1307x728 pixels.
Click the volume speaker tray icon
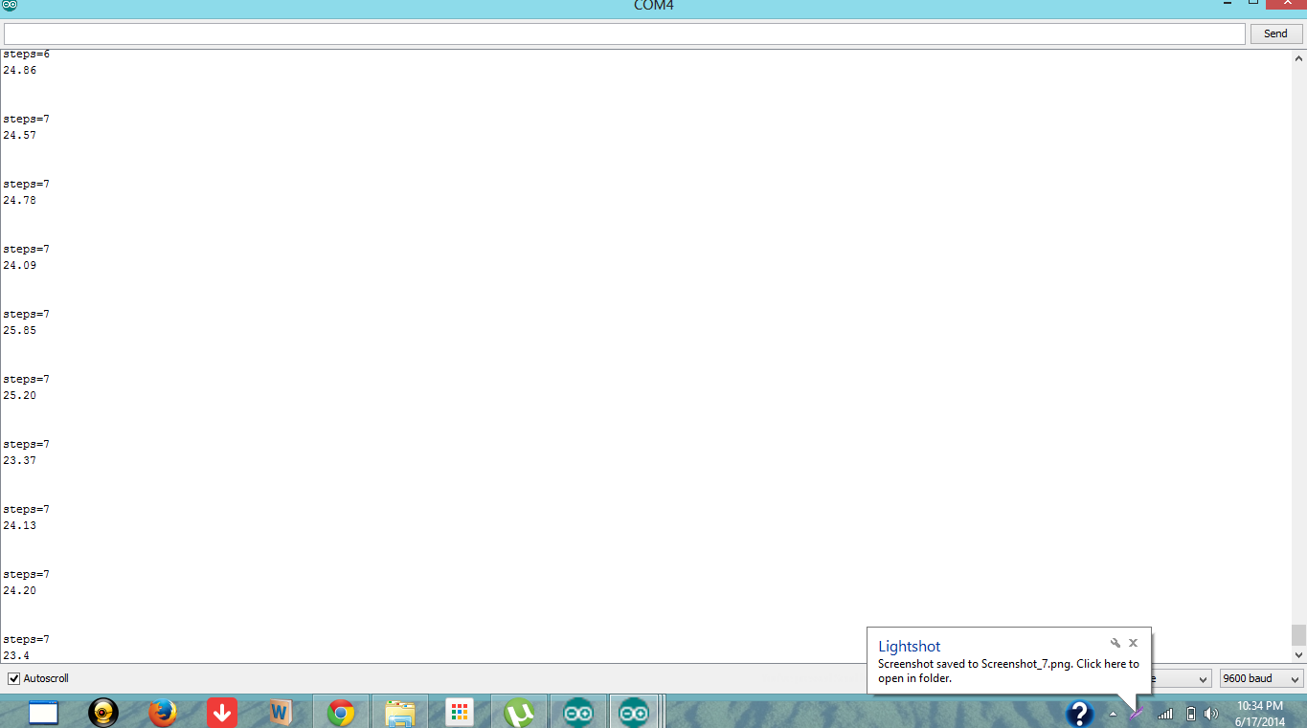1211,714
